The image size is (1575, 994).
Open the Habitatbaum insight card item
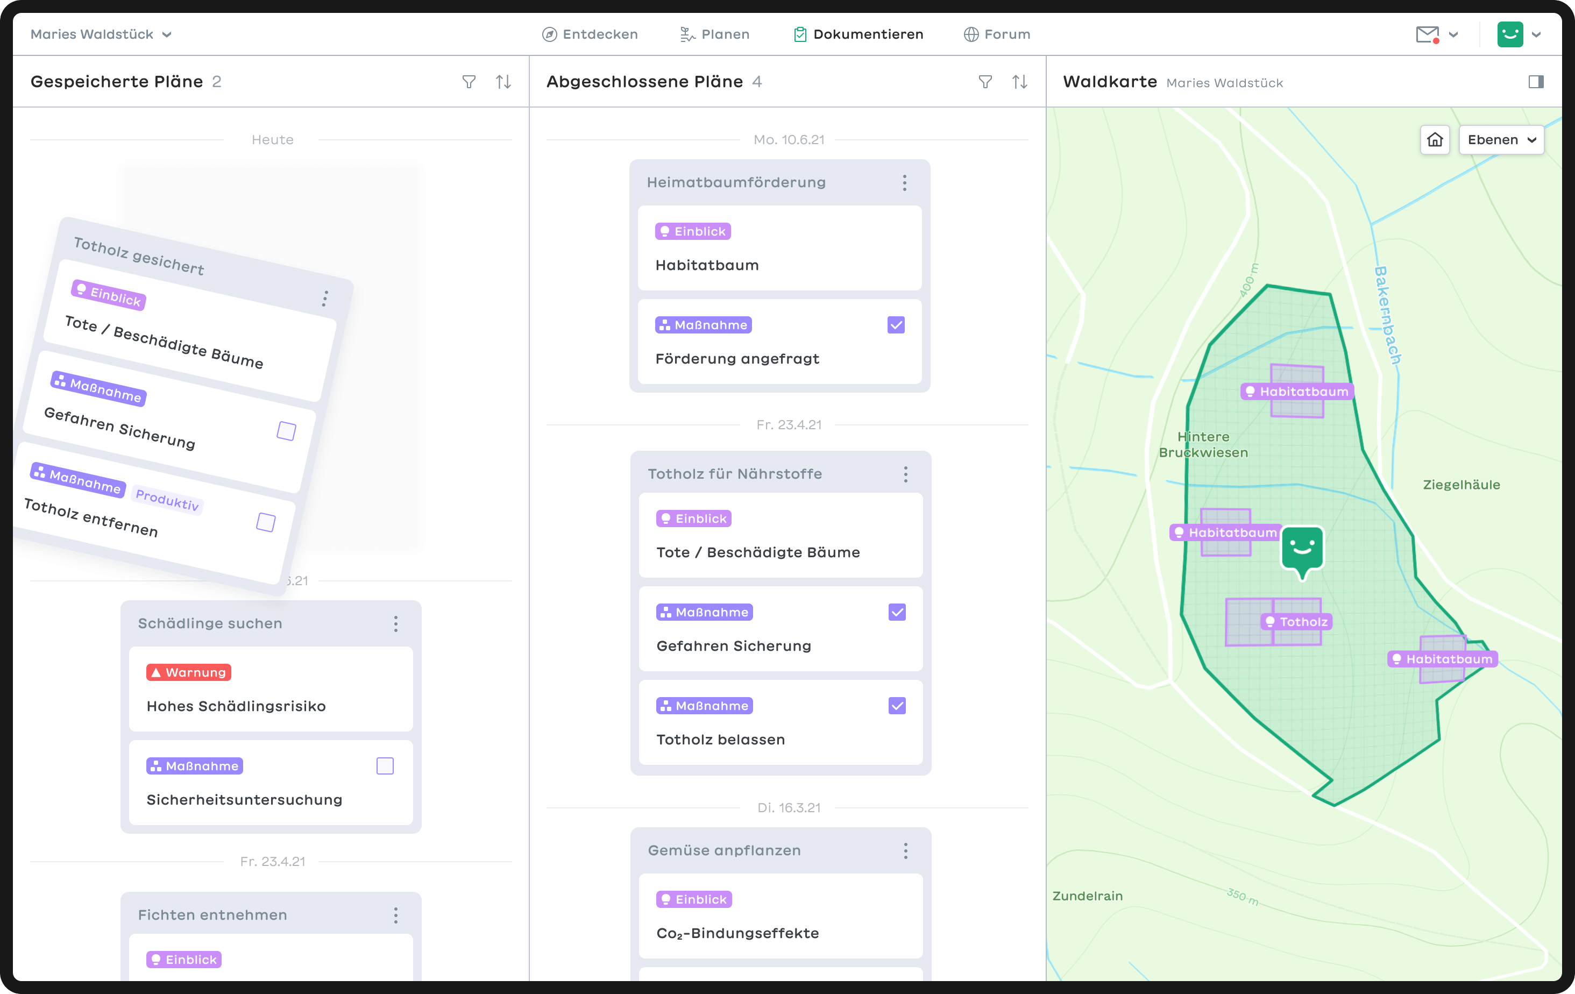(x=779, y=248)
